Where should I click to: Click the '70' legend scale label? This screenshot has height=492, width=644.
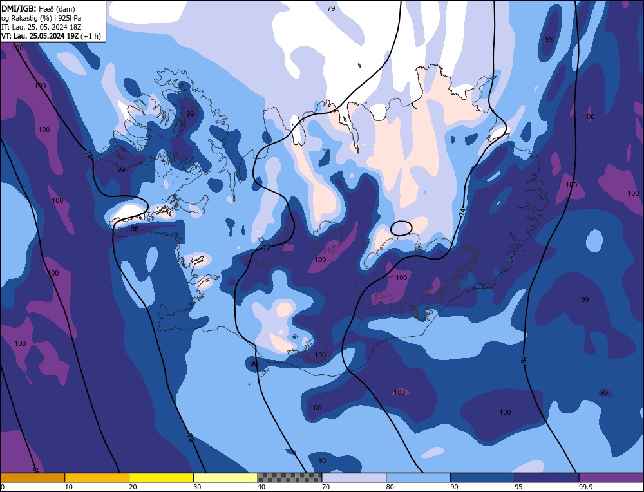pos(326,487)
